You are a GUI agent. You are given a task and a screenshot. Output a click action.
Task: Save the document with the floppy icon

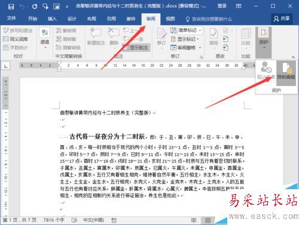point(11,7)
